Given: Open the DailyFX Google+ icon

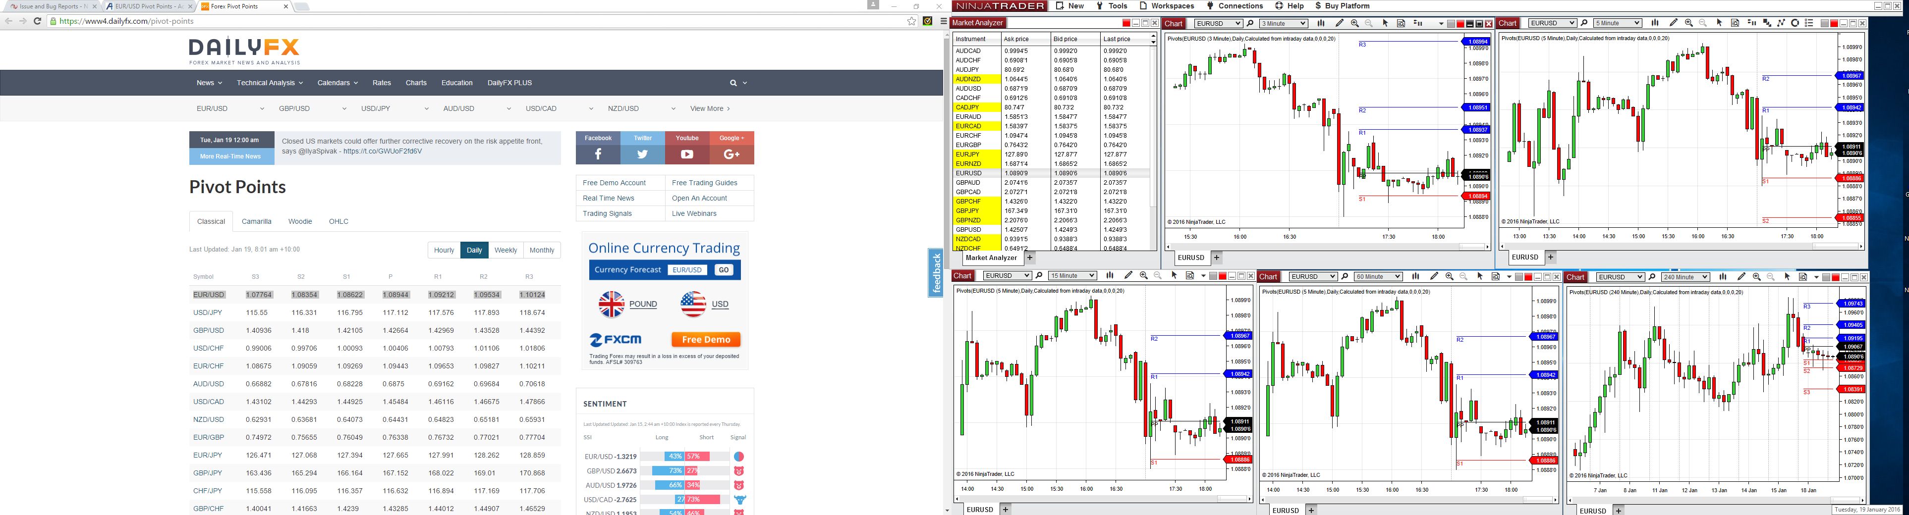Looking at the screenshot, I should click(731, 154).
